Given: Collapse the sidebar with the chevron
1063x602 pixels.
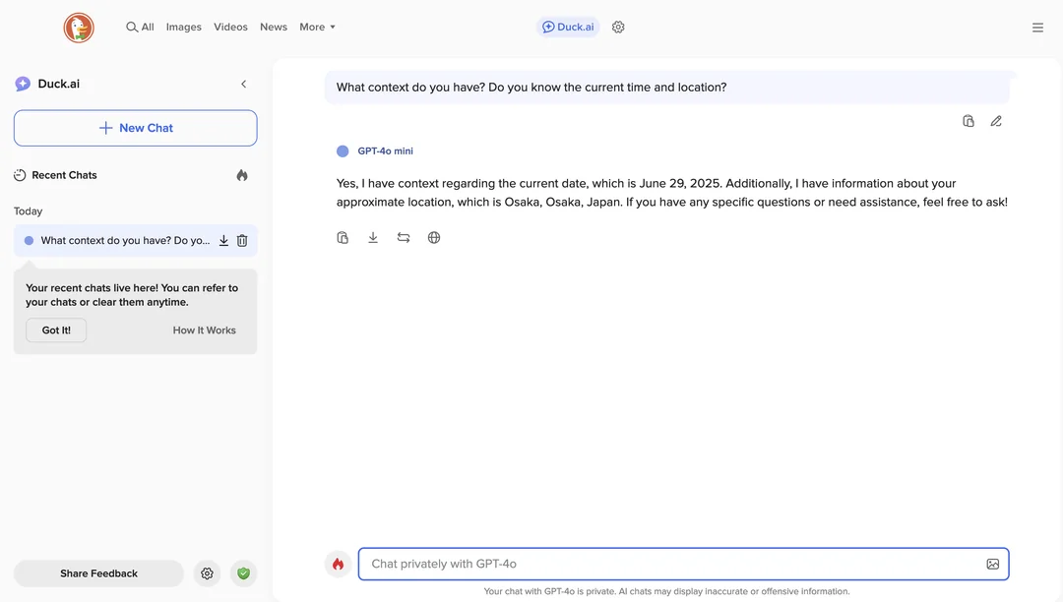Looking at the screenshot, I should (243, 84).
